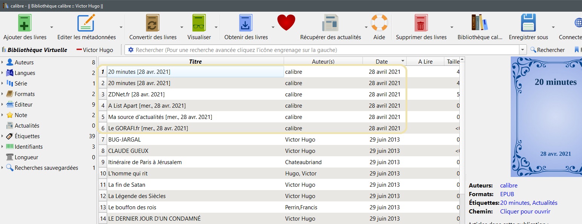
Task: Sort by the Auteur(s) column header
Action: (323, 61)
